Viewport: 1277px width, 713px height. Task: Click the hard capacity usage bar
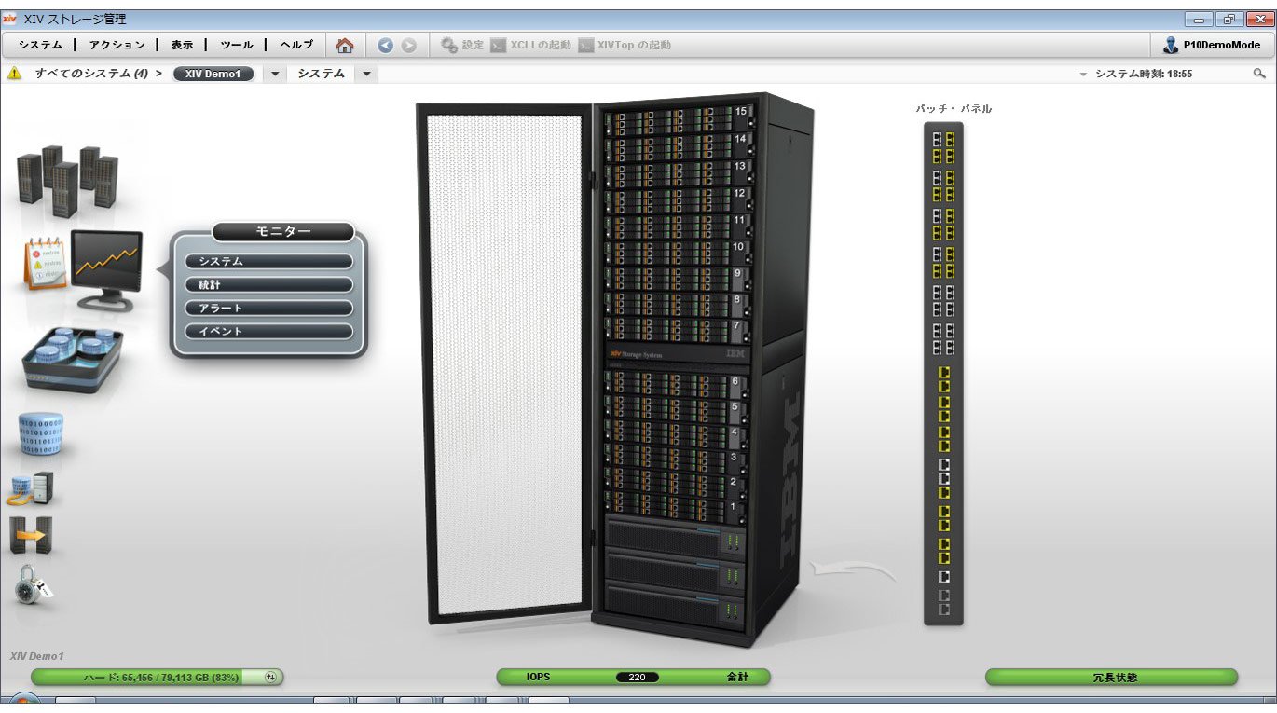coord(157,678)
